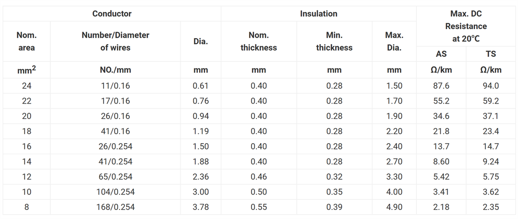
Task: Select the 104/0.254 wires cell
Action: tap(115, 192)
